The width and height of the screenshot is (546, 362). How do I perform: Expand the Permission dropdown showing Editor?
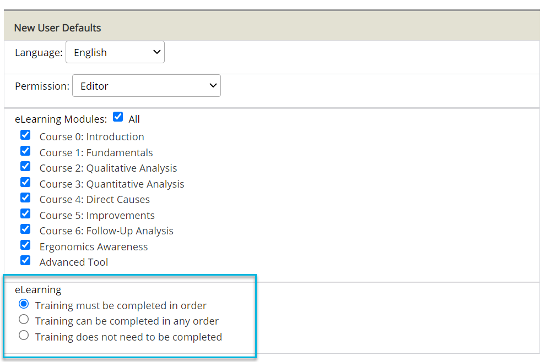point(146,86)
